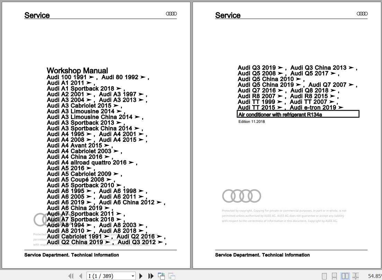Click Service Department footer on right page
This screenshot has width=382, height=280.
point(263,255)
